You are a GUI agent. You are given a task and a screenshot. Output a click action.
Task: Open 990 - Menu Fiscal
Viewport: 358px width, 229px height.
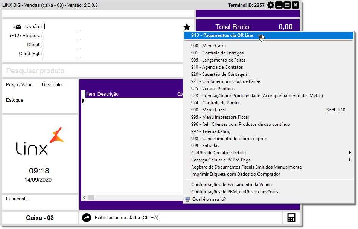(269, 110)
